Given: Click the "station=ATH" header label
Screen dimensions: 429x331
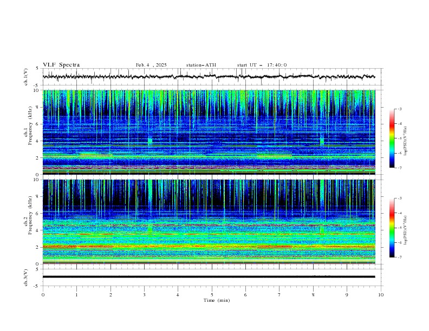Looking at the screenshot, I should click(x=201, y=65).
